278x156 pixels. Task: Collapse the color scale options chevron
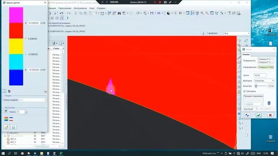[45, 91]
